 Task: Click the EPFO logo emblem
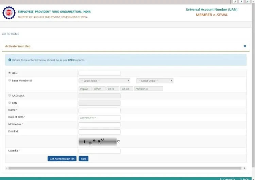pos(9,13)
